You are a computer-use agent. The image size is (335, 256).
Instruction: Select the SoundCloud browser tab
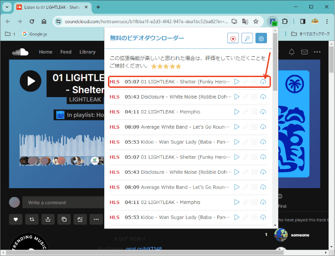[x=52, y=7]
